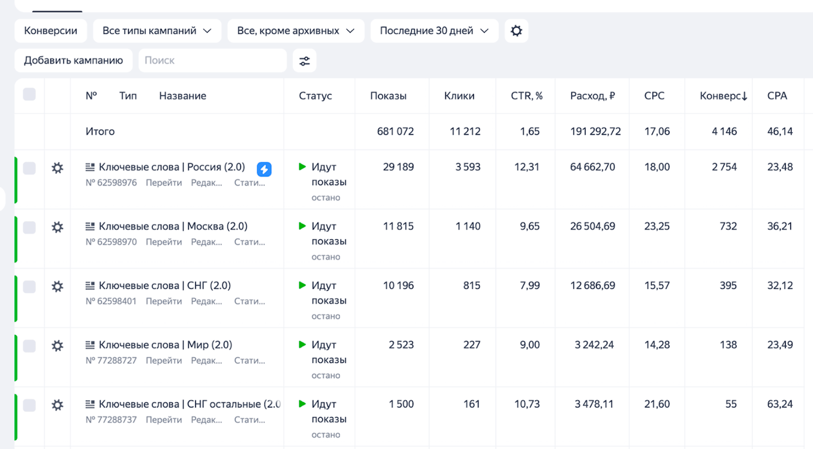Screen dimensions: 813x449
Task: Open table settings gear next to date filter
Action: [516, 31]
